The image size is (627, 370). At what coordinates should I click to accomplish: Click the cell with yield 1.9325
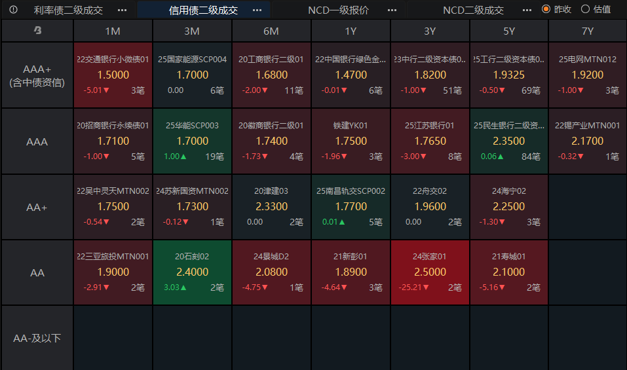(509, 75)
